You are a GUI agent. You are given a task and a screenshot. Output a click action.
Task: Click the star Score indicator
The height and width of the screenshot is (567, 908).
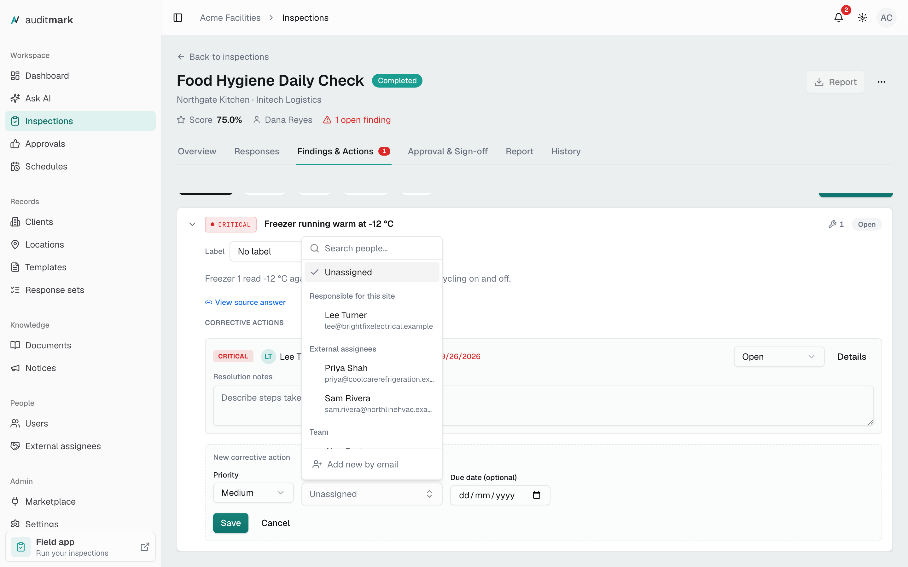pyautogui.click(x=181, y=120)
